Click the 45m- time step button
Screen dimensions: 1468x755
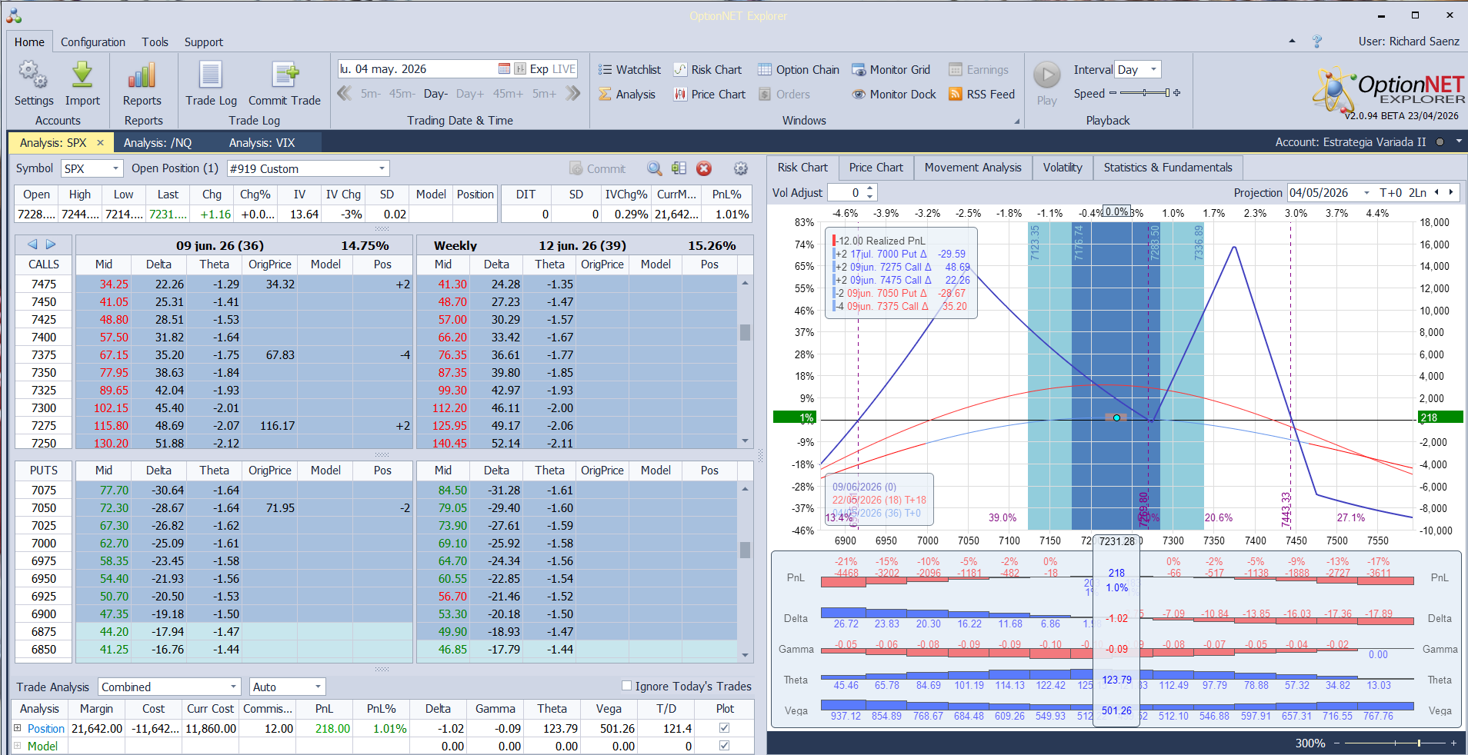click(402, 94)
